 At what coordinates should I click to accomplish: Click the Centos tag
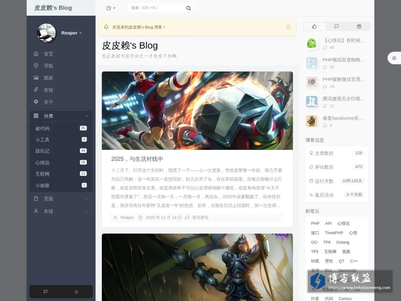coord(345,299)
